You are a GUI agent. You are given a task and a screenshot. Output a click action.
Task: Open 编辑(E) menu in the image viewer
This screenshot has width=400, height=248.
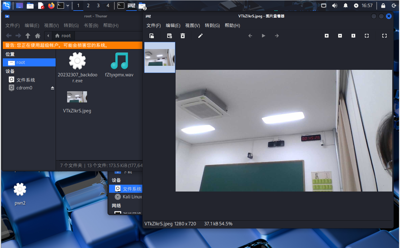[173, 25]
